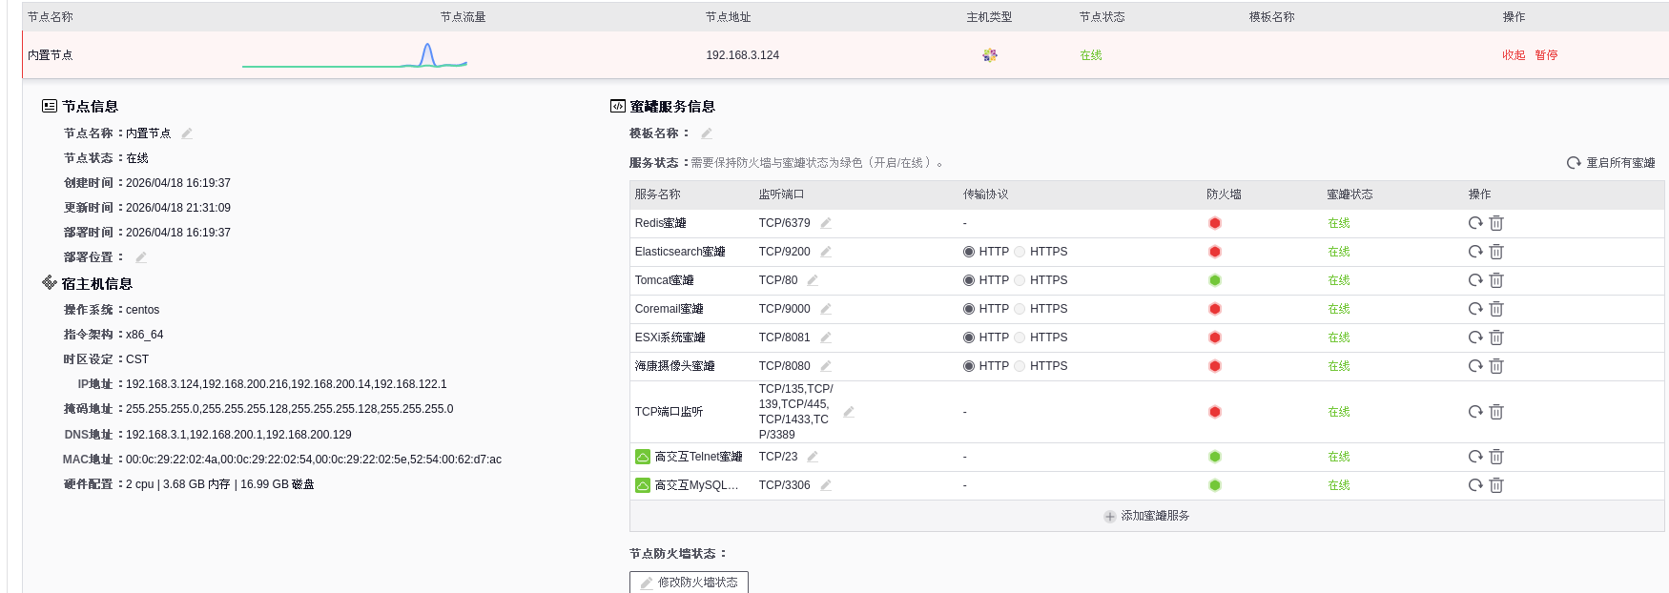1669x593 pixels.
Task: Pause the built-in node
Action: (1546, 55)
